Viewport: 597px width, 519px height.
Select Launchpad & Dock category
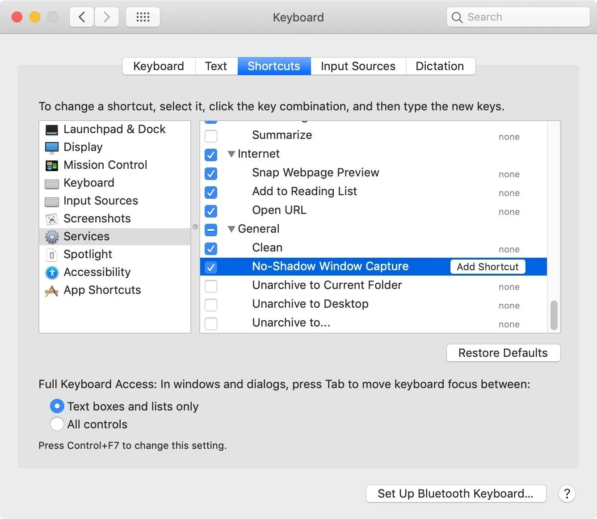click(x=115, y=130)
